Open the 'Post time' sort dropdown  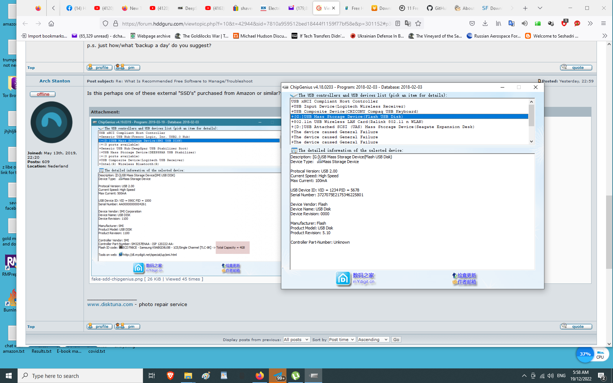(x=342, y=340)
